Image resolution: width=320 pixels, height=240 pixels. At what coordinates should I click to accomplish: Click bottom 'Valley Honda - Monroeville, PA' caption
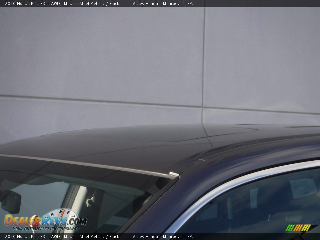162,237
